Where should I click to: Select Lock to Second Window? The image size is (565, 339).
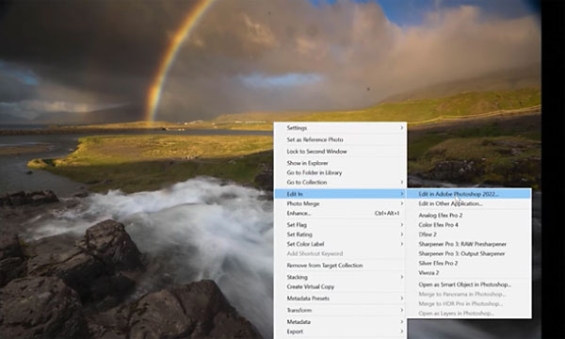click(x=340, y=152)
